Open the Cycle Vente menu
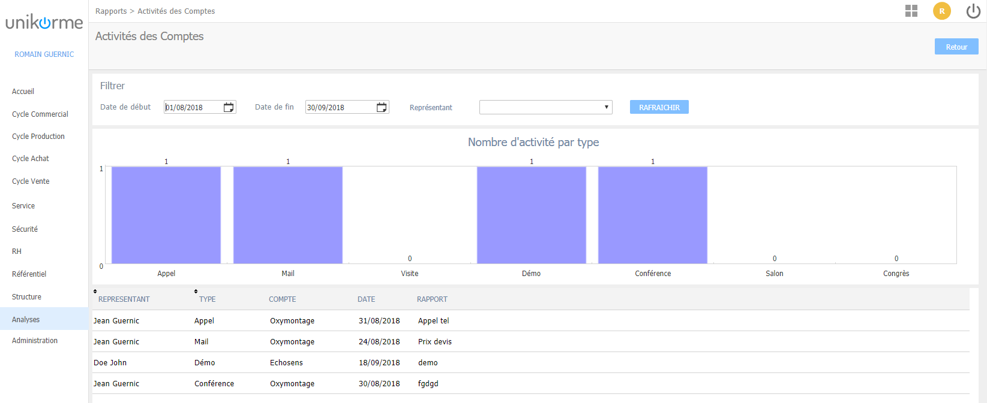This screenshot has height=403, width=987. [31, 181]
